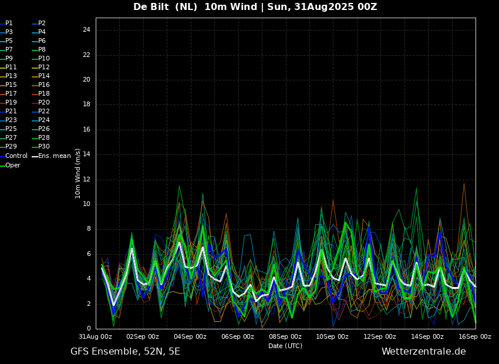
Task: Click the 31Aug 00z date tick label
Action: click(95, 337)
